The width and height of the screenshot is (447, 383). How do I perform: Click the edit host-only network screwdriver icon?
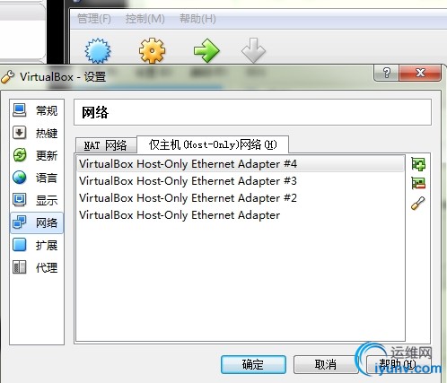418,203
